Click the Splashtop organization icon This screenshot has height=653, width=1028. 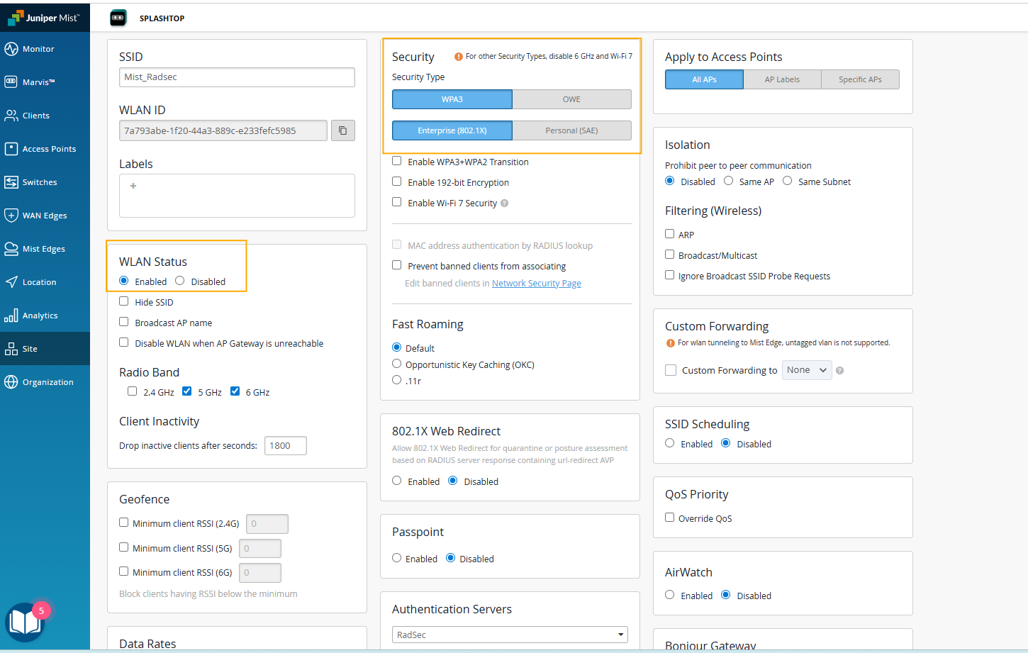point(118,18)
